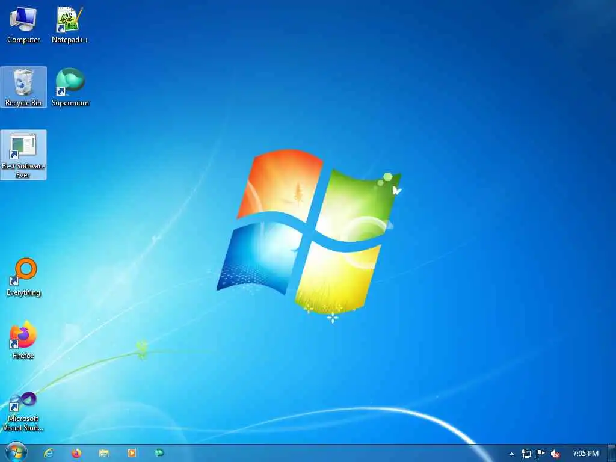Select the Notepad++ shortcut
Screen dimensions: 616x462
click(x=70, y=25)
